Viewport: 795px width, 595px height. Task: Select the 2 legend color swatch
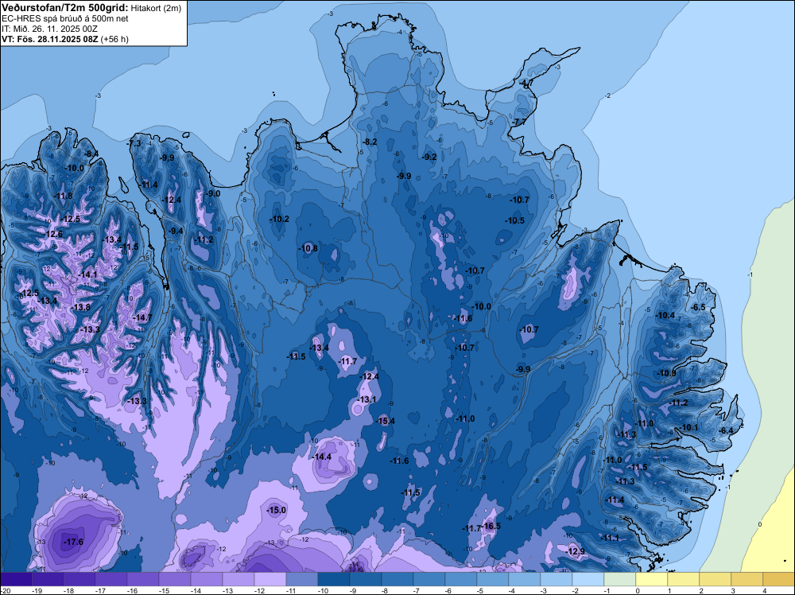pyautogui.click(x=715, y=579)
